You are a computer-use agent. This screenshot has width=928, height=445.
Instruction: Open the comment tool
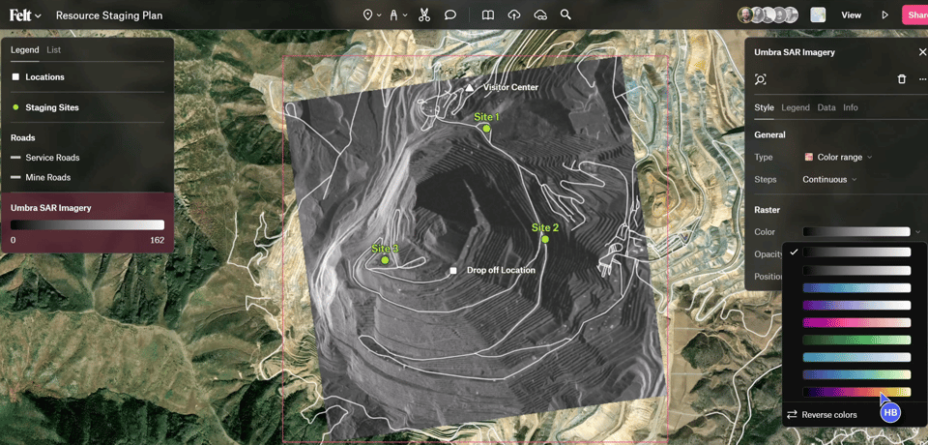(x=450, y=15)
